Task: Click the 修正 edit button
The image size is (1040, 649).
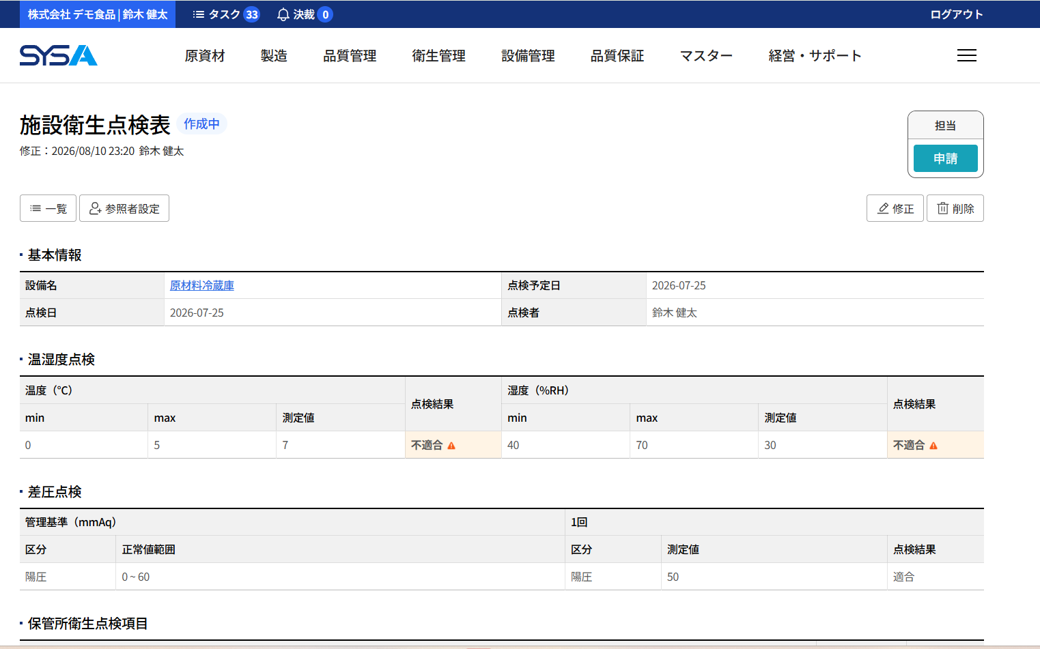Action: pyautogui.click(x=895, y=208)
